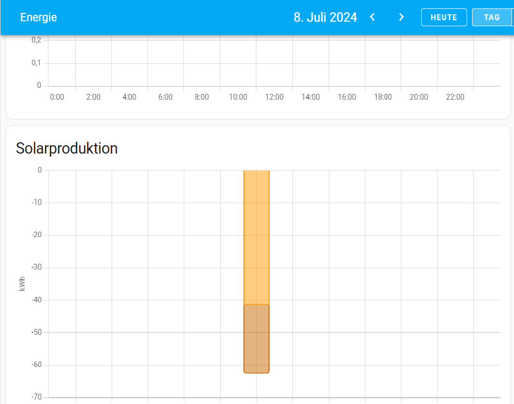Screen dimensions: 514x404
Task: Click the kWh axis unit label
Action: click(x=22, y=283)
